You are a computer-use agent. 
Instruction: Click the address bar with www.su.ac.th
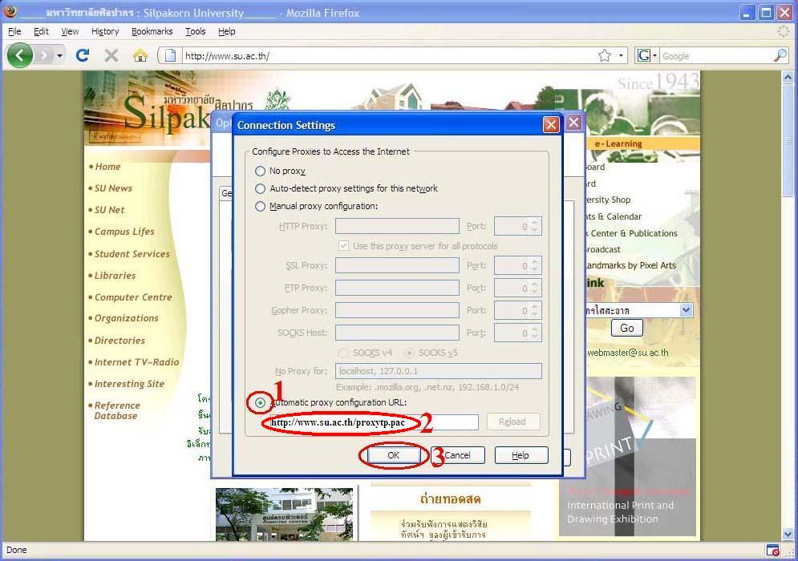389,56
